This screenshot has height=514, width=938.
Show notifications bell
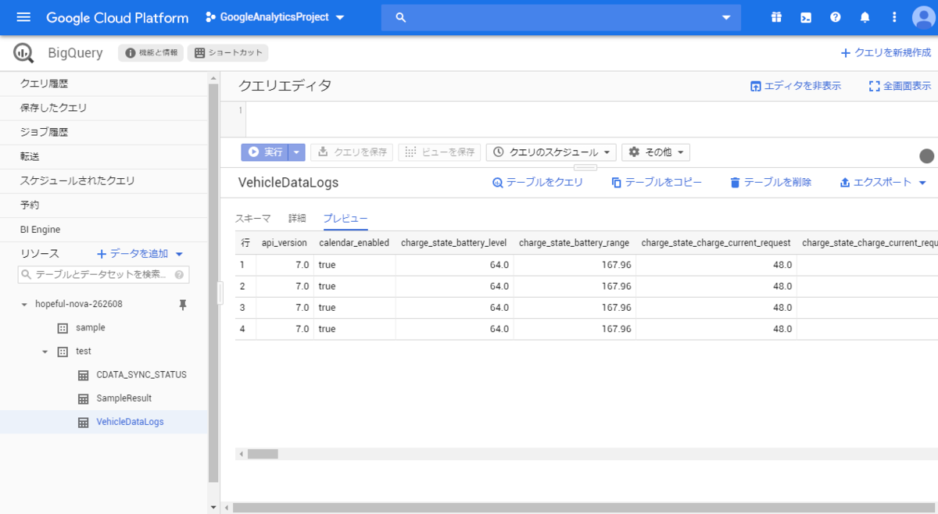[x=865, y=17]
